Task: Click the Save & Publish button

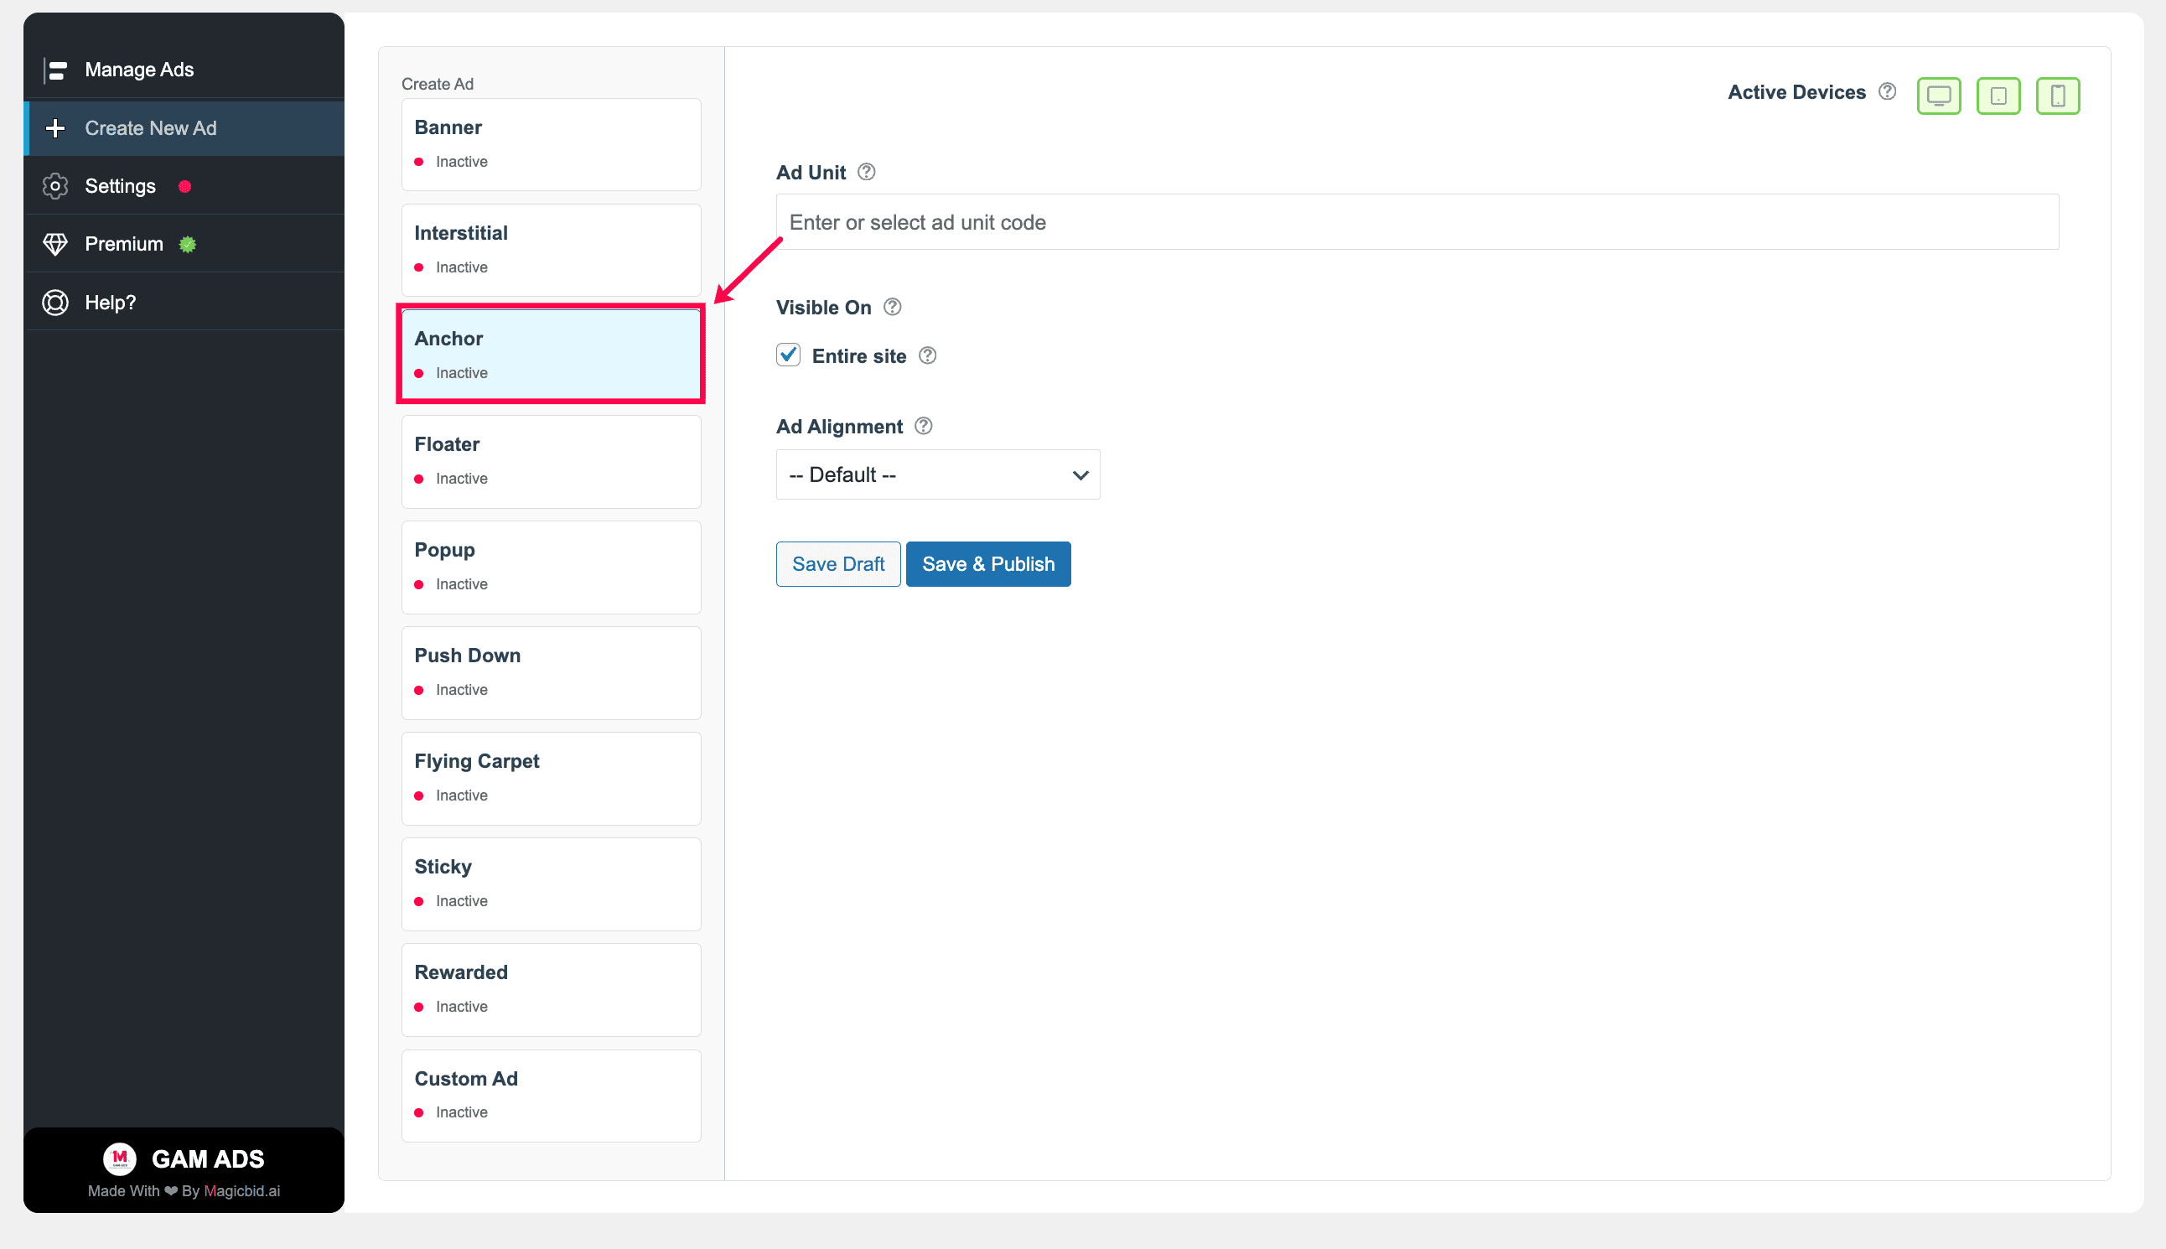Action: coord(988,563)
